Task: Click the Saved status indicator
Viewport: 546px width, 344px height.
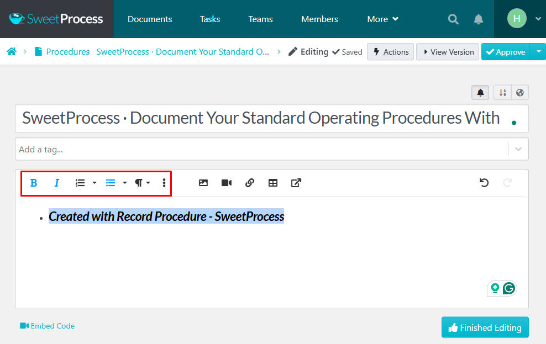Action: [x=347, y=52]
